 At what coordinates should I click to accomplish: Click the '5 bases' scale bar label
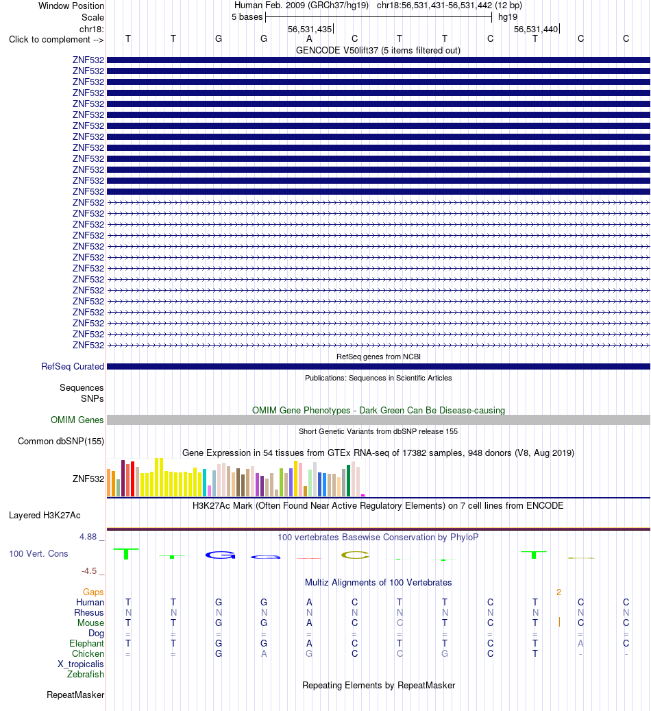247,16
